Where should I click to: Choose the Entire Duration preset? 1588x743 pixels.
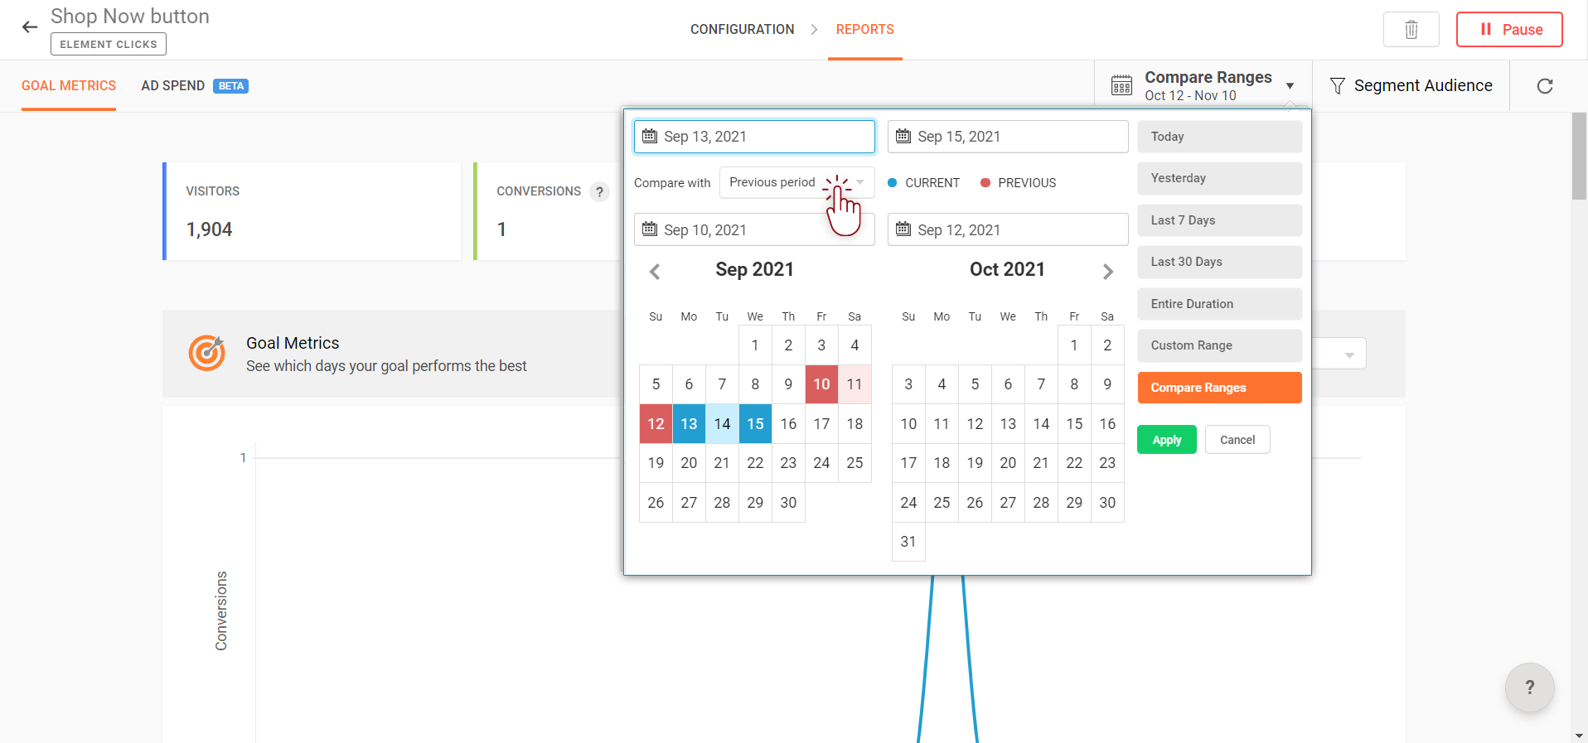(x=1219, y=304)
